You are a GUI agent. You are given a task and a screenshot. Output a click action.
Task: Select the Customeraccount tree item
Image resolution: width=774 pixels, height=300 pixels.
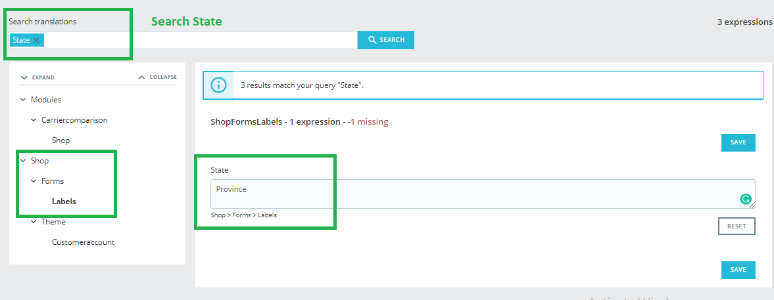[x=83, y=242]
